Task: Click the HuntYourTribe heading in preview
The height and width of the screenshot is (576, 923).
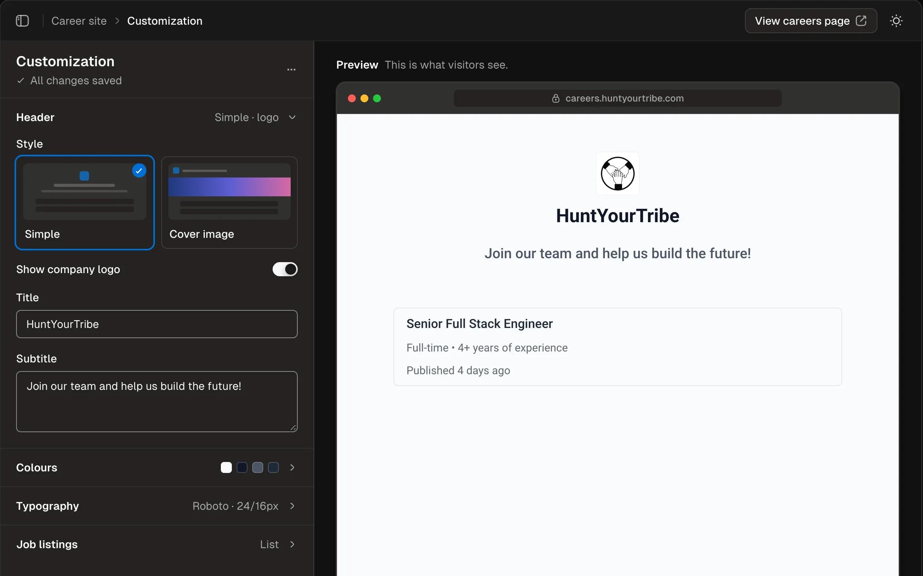Action: (x=617, y=216)
